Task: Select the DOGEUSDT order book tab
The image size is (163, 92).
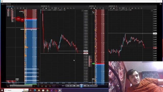Action: pos(9,6)
